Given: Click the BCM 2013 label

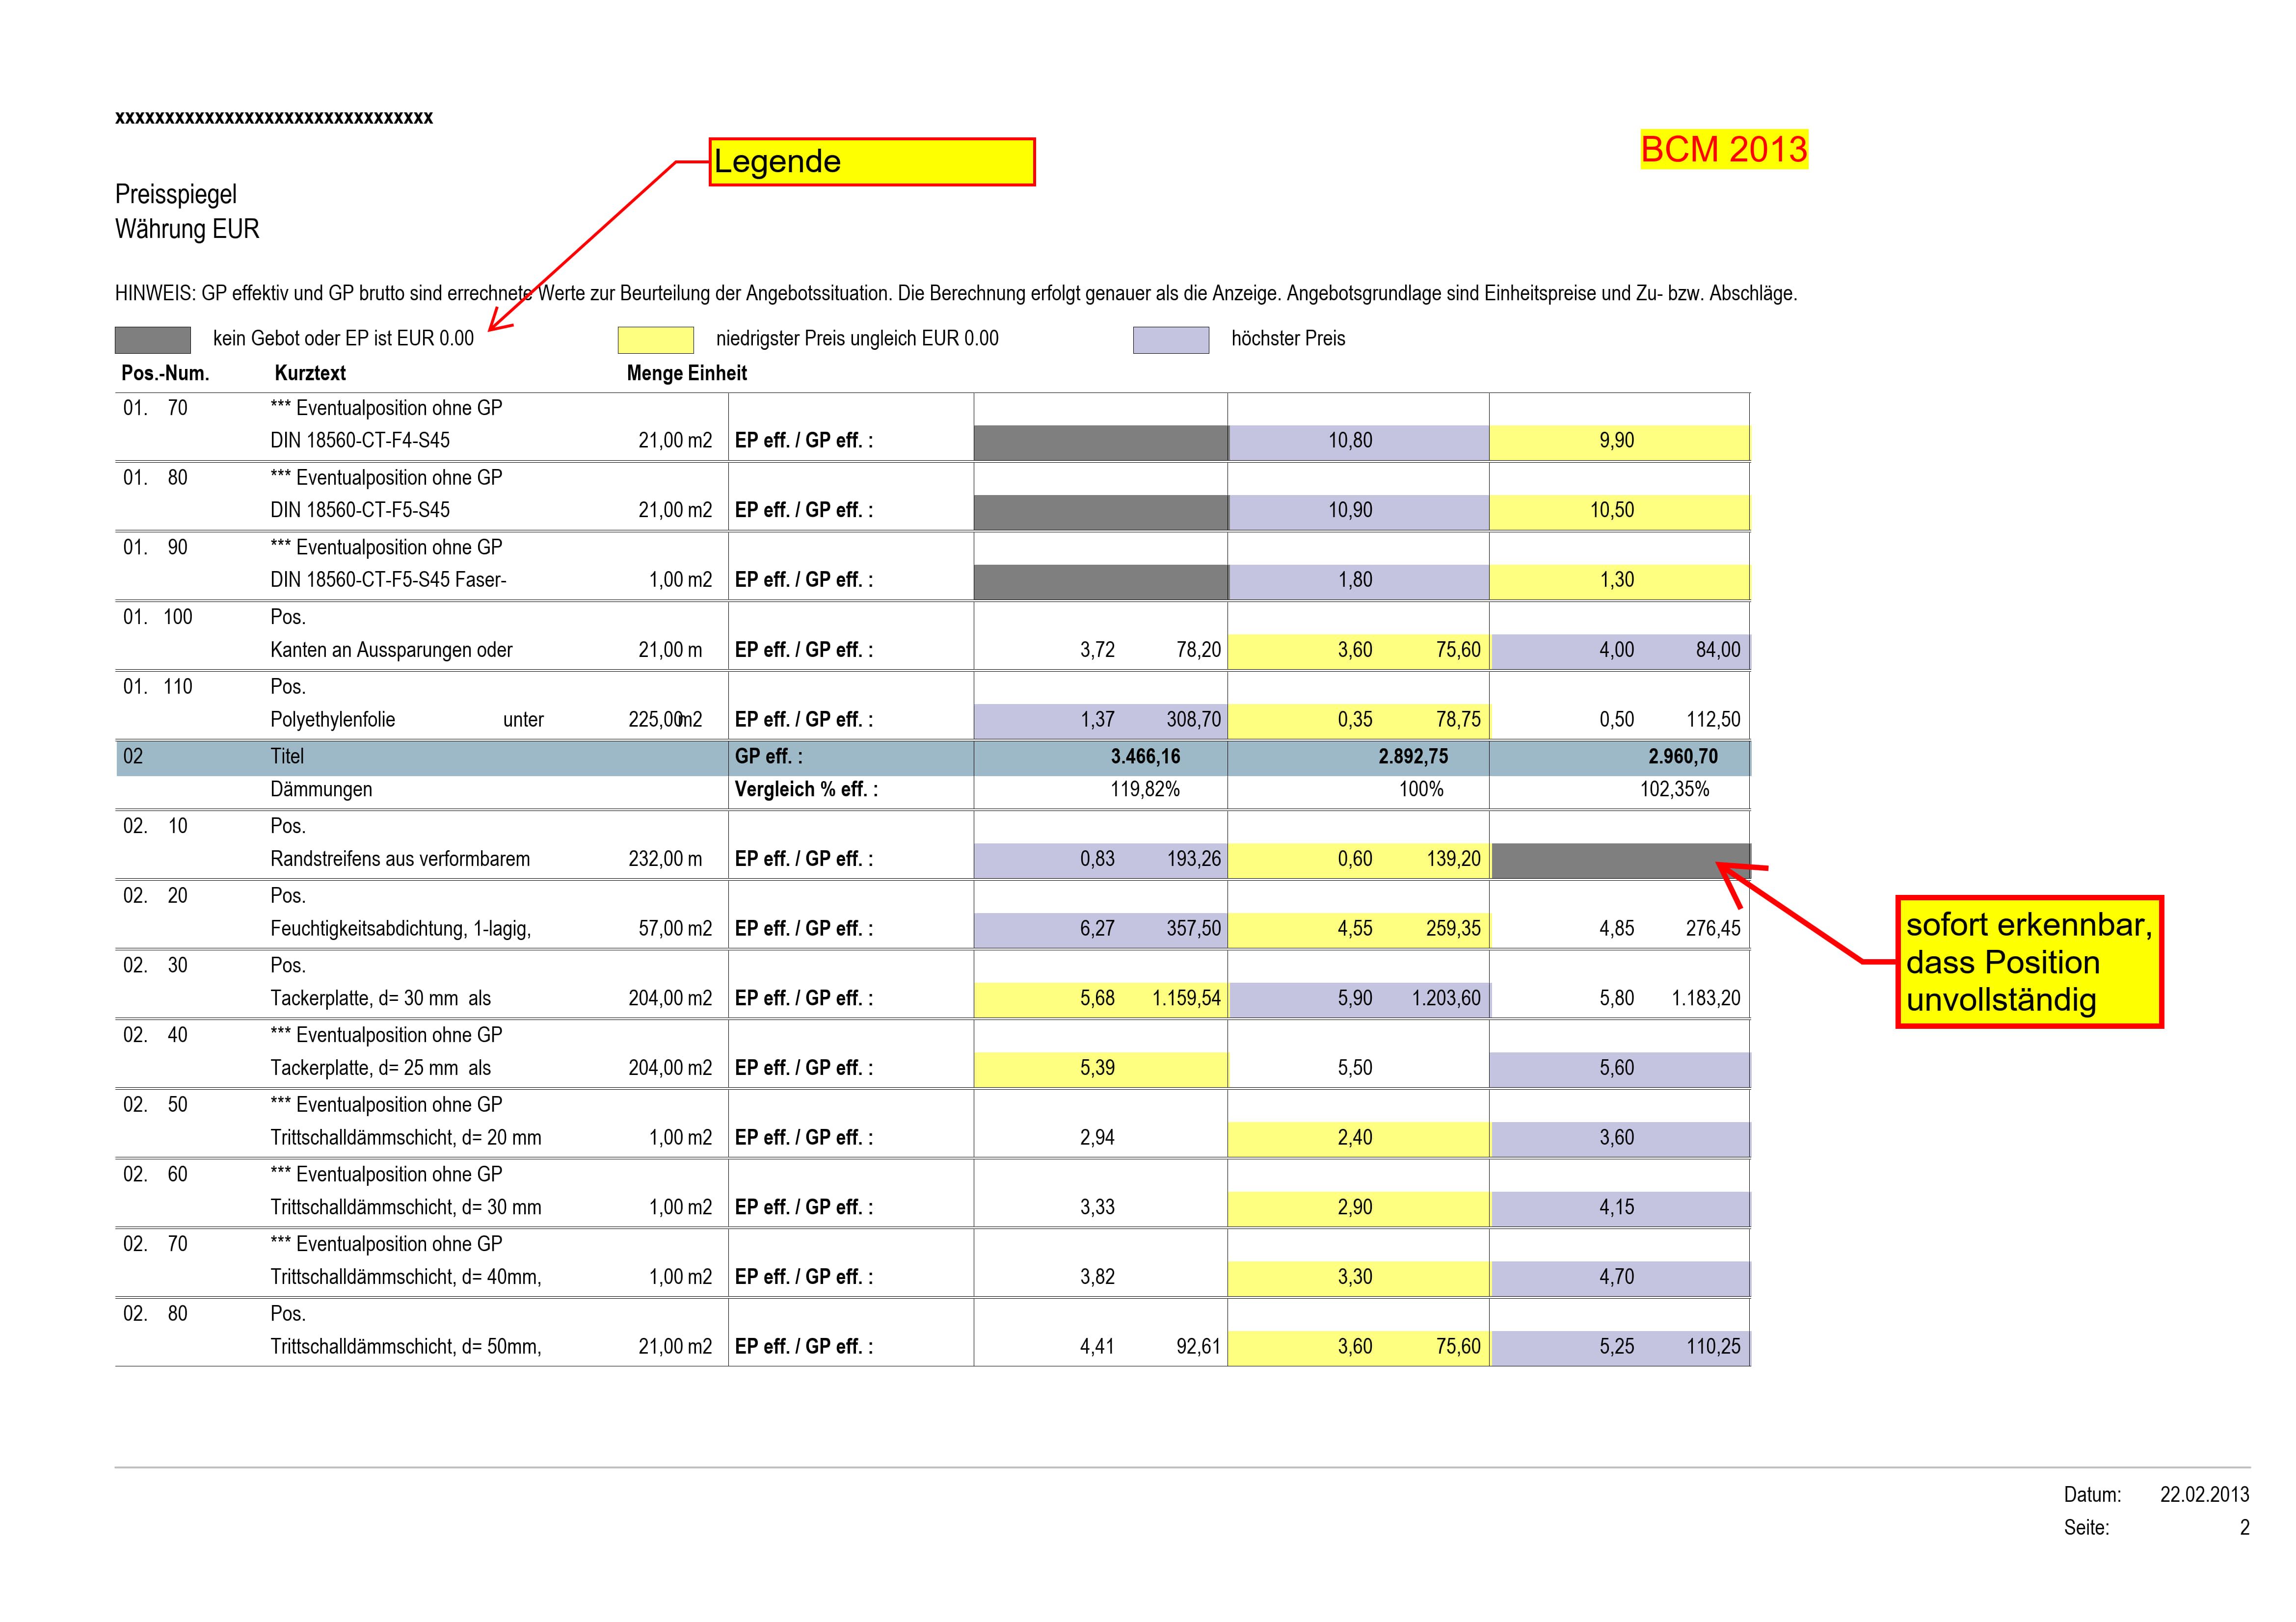Looking at the screenshot, I should pyautogui.click(x=1724, y=149).
